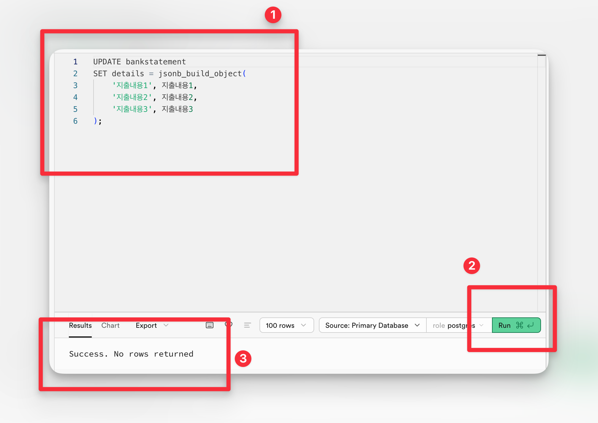Click jsonb_build_object in the query
598x423 pixels.
200,74
